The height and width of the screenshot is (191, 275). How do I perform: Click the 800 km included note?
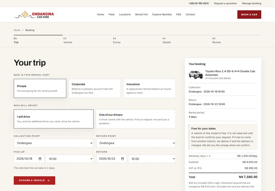click(221, 185)
